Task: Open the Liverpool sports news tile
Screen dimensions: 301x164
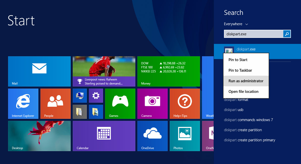Action: point(104,71)
